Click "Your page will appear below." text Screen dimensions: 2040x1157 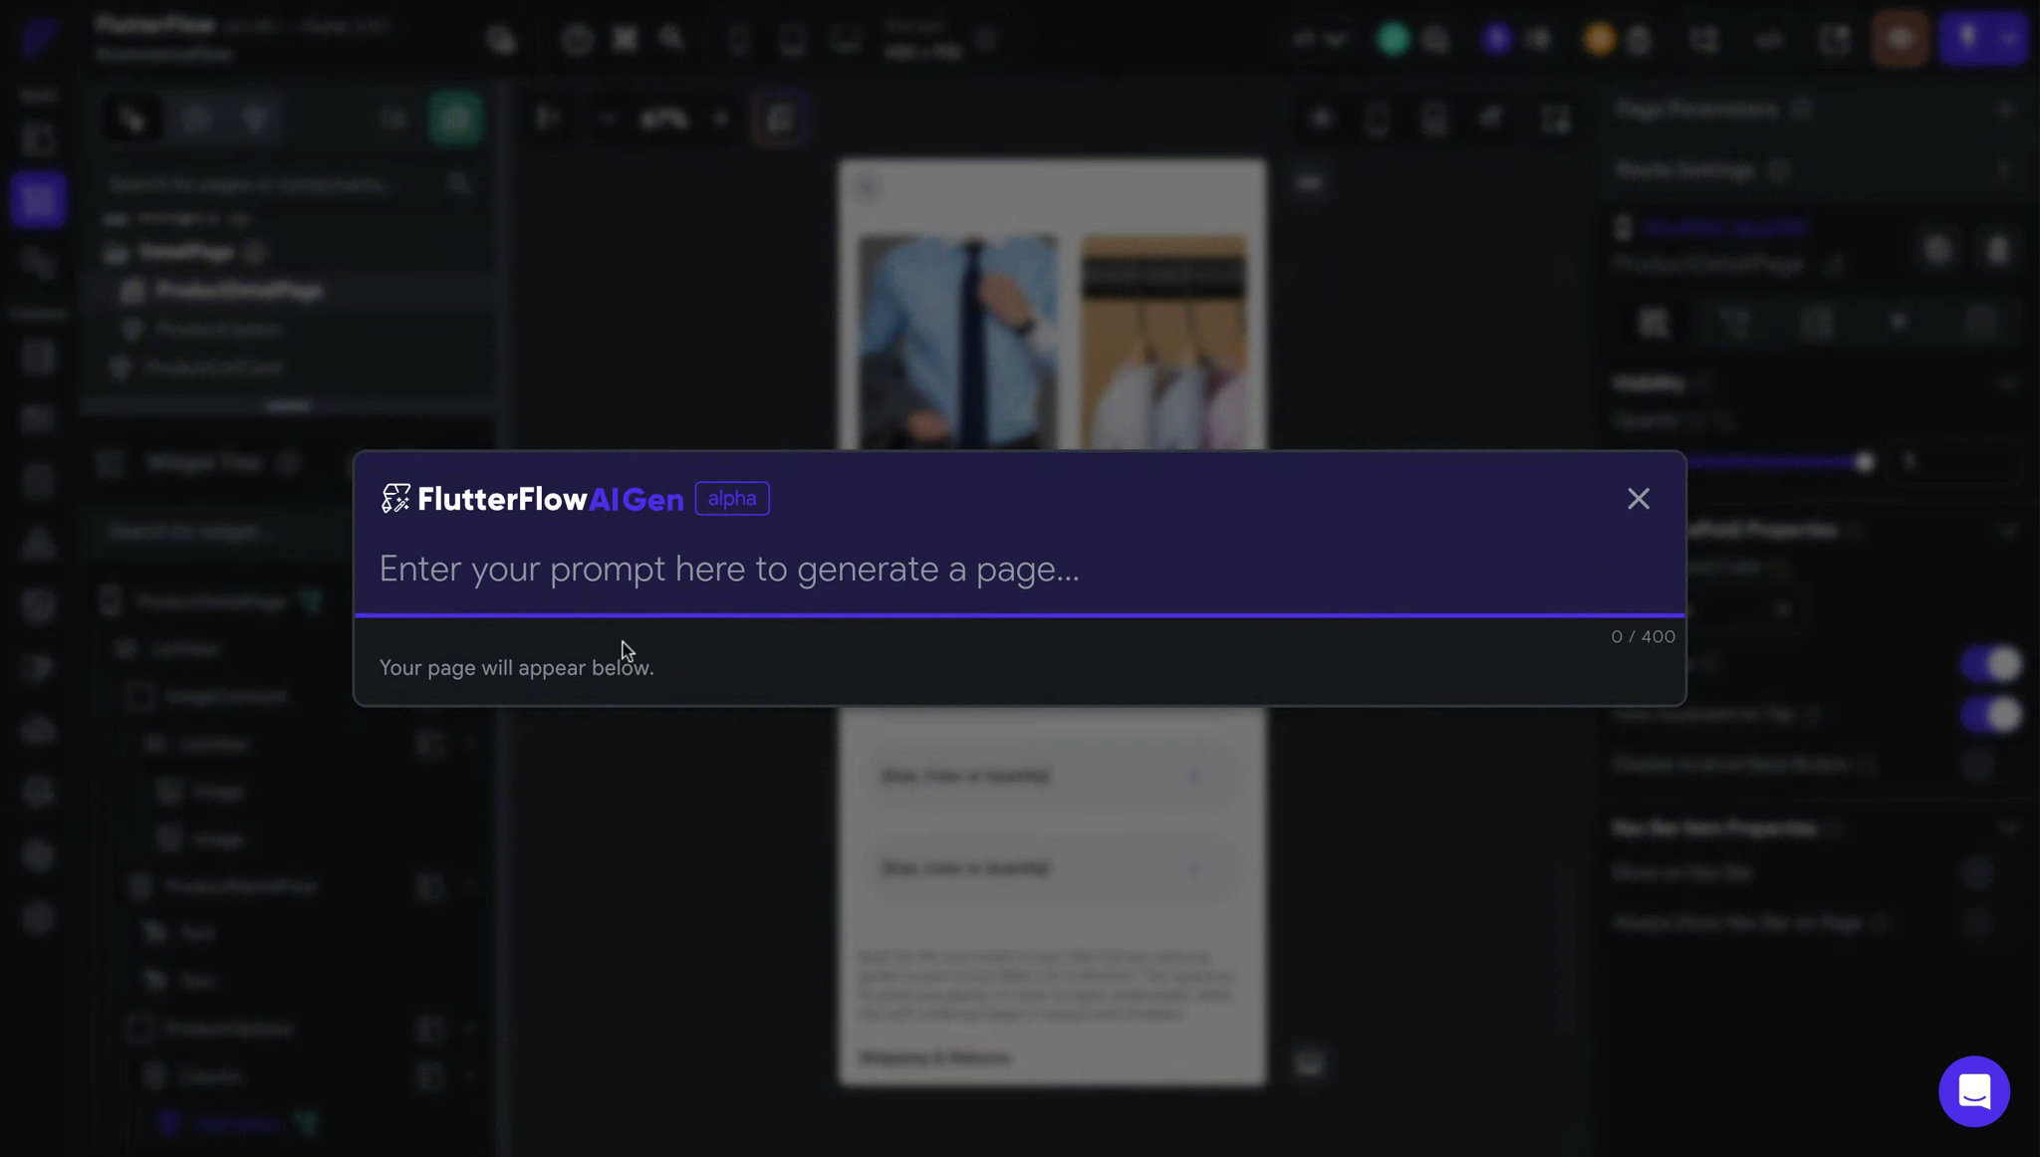[516, 668]
